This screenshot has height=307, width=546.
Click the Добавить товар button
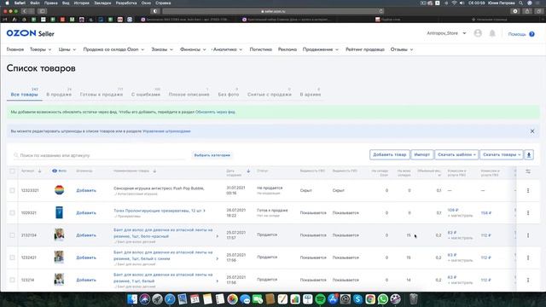point(389,154)
